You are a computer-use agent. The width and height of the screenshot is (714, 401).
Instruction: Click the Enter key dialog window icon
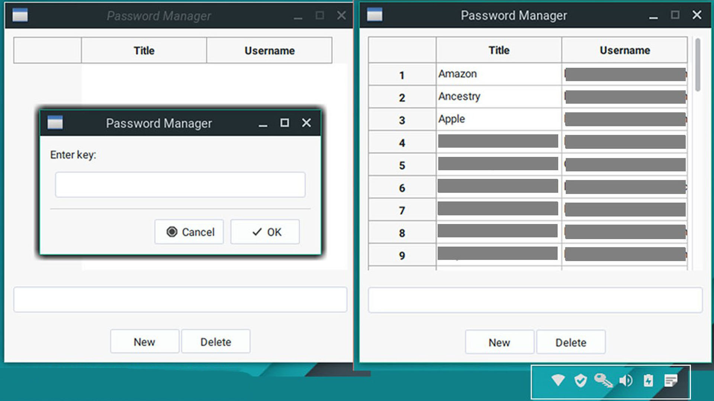(55, 123)
